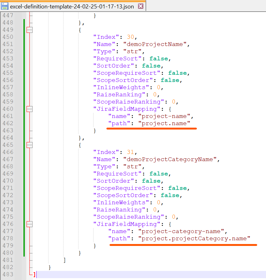Image resolution: width=266 pixels, height=280 pixels.
Task: Click the closing square bracket on line 481
Action: [x=64, y=260]
